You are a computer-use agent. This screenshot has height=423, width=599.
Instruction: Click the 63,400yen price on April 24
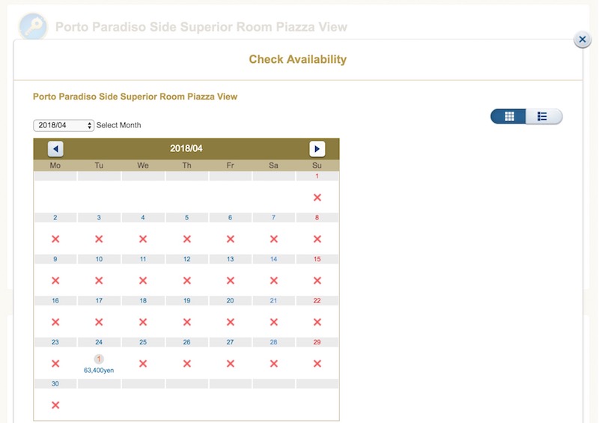pyautogui.click(x=99, y=371)
